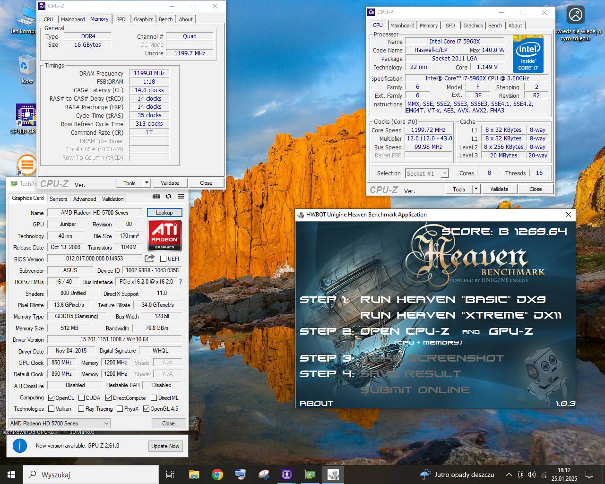Screen dimensions: 605x484
Task: Click Tools button in the right CPU-Z window
Action: pos(459,189)
